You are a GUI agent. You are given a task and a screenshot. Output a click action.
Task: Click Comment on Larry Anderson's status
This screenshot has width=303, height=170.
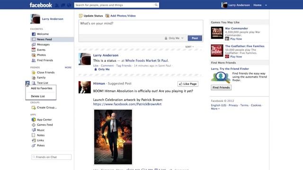107,66
